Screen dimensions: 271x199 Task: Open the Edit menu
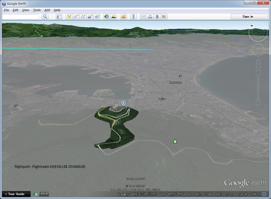(x=16, y=10)
